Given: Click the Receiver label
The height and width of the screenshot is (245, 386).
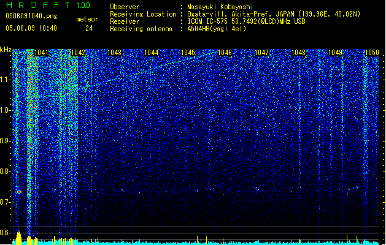Looking at the screenshot, I should click(125, 21).
